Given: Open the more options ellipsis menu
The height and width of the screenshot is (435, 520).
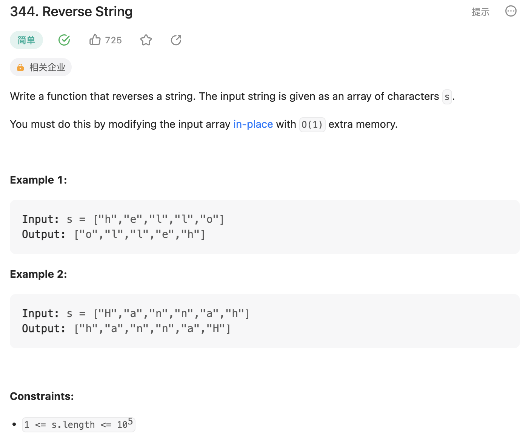Looking at the screenshot, I should 511,11.
